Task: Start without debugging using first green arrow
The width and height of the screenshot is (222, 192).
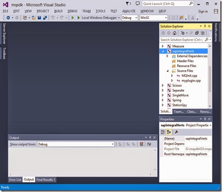Action: (x=73, y=18)
